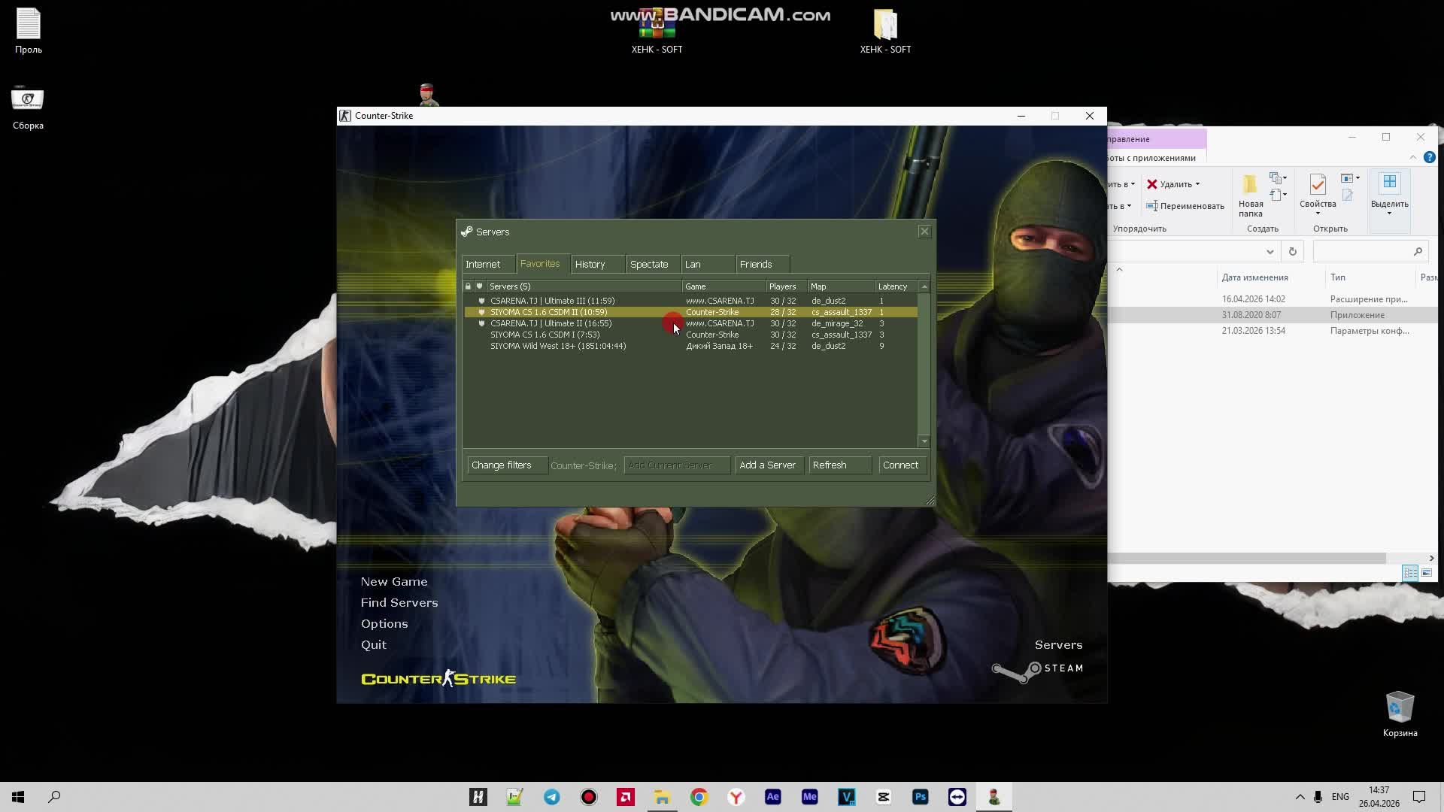
Task: Click the Новая папка folder icon
Action: pyautogui.click(x=1250, y=185)
